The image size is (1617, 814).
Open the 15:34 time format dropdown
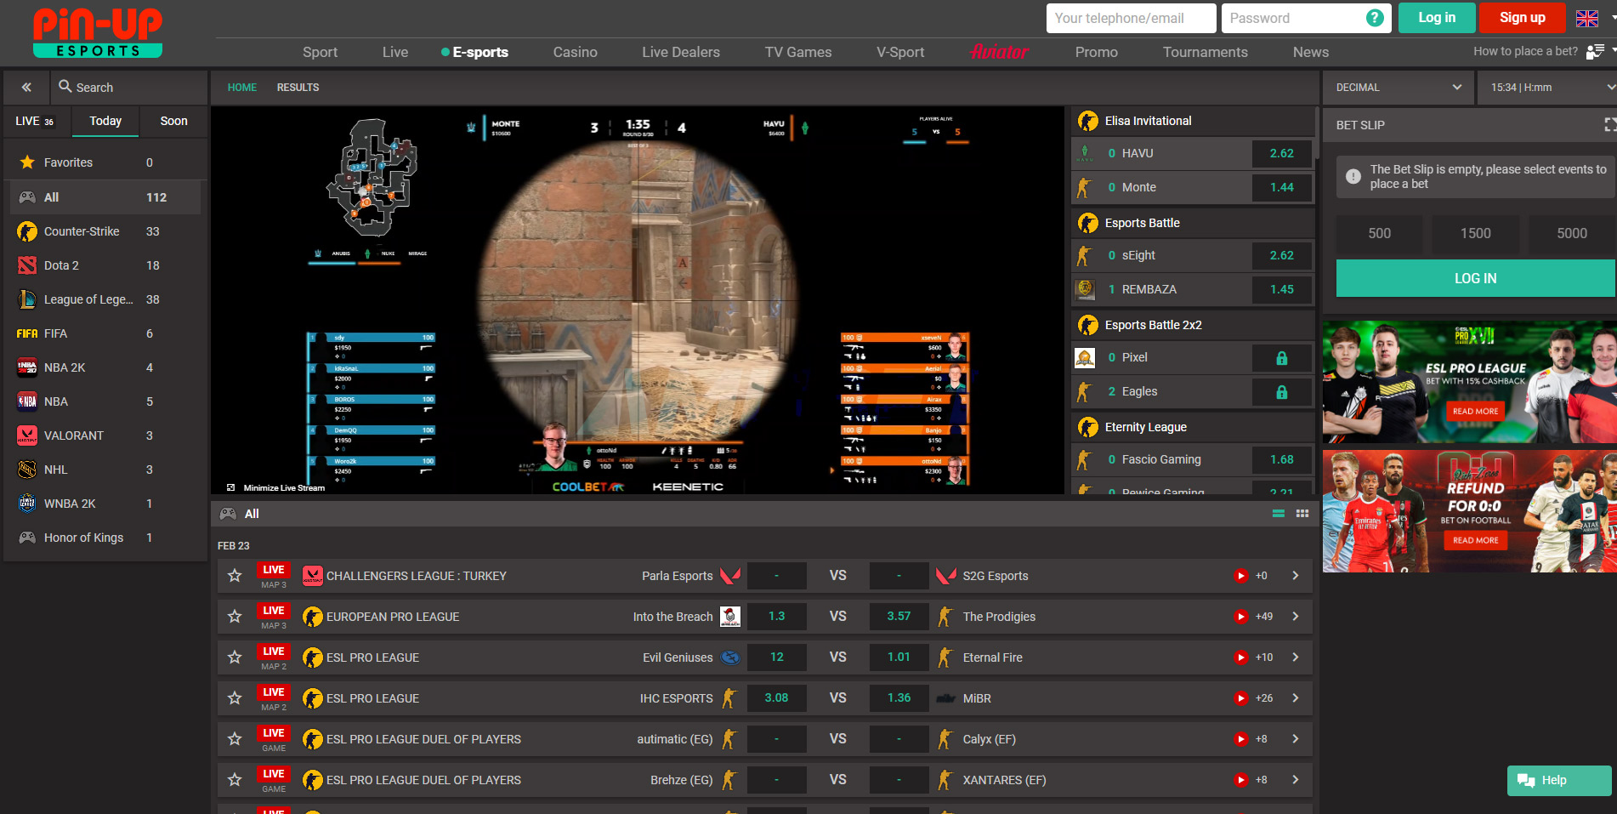pyautogui.click(x=1546, y=87)
